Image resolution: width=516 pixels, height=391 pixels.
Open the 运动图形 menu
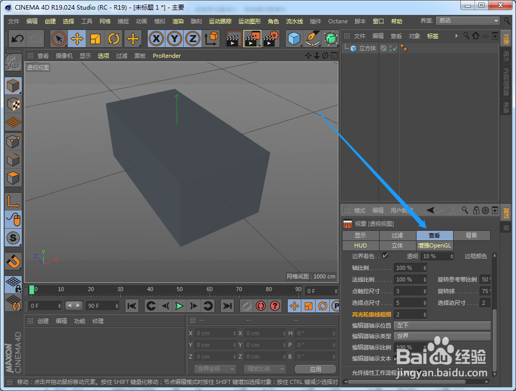(x=250, y=21)
